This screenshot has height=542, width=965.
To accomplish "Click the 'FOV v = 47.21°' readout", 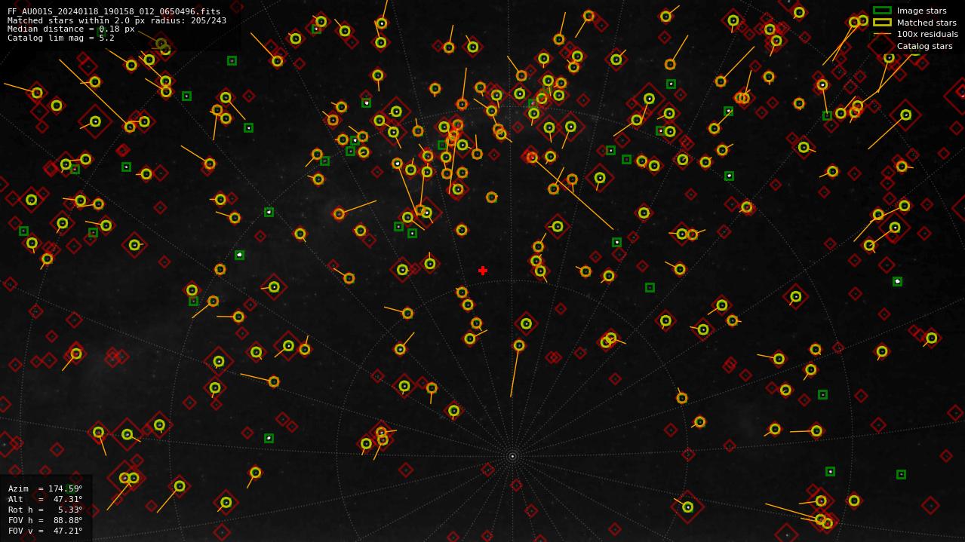I will [x=45, y=531].
